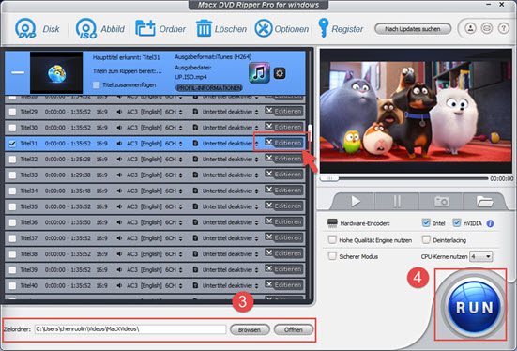The width and height of the screenshot is (517, 351).
Task: Click Editieren for Titel36
Action: 284,221
